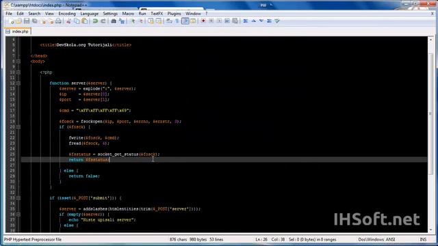Click the Print toolbar icon
Screen dimensions: 438x246
coord(58,21)
